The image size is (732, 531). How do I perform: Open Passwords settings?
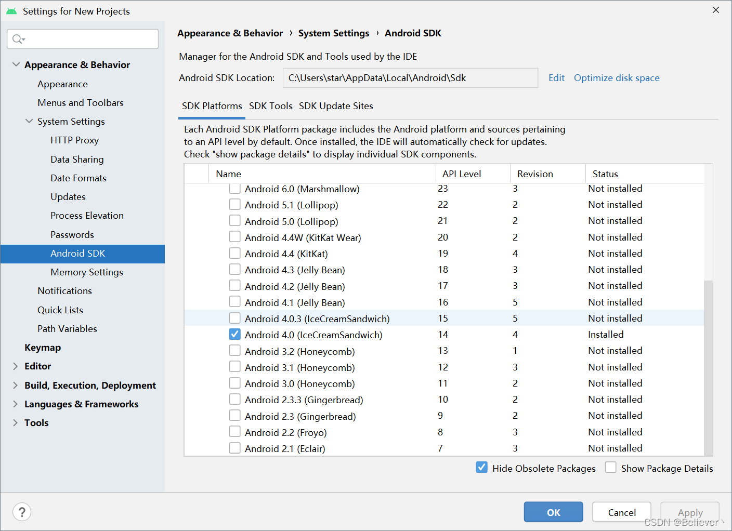click(x=72, y=235)
